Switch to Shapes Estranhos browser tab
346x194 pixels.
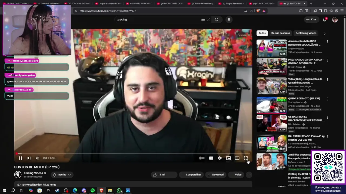tap(231, 4)
